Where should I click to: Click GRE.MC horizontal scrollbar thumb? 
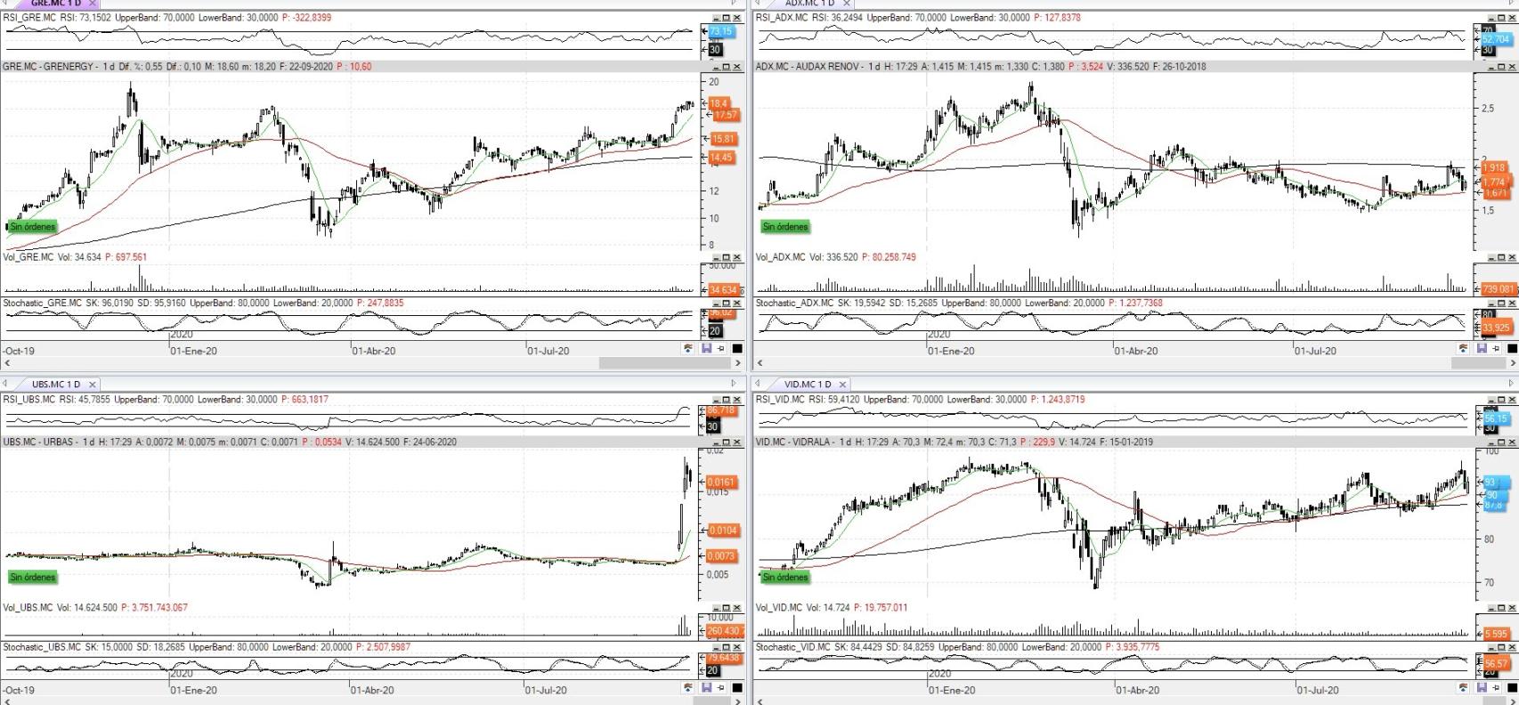664,363
